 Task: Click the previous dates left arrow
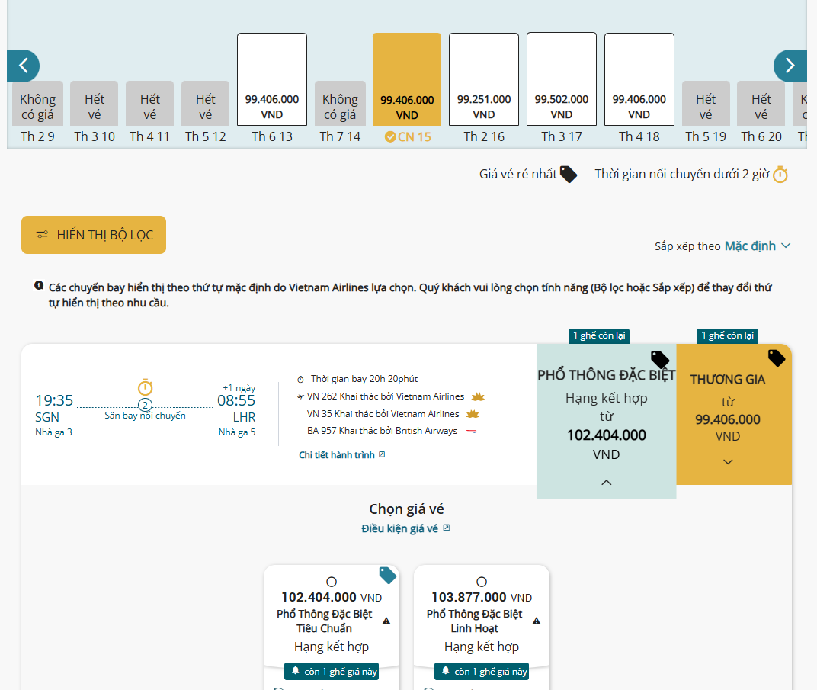coord(24,66)
